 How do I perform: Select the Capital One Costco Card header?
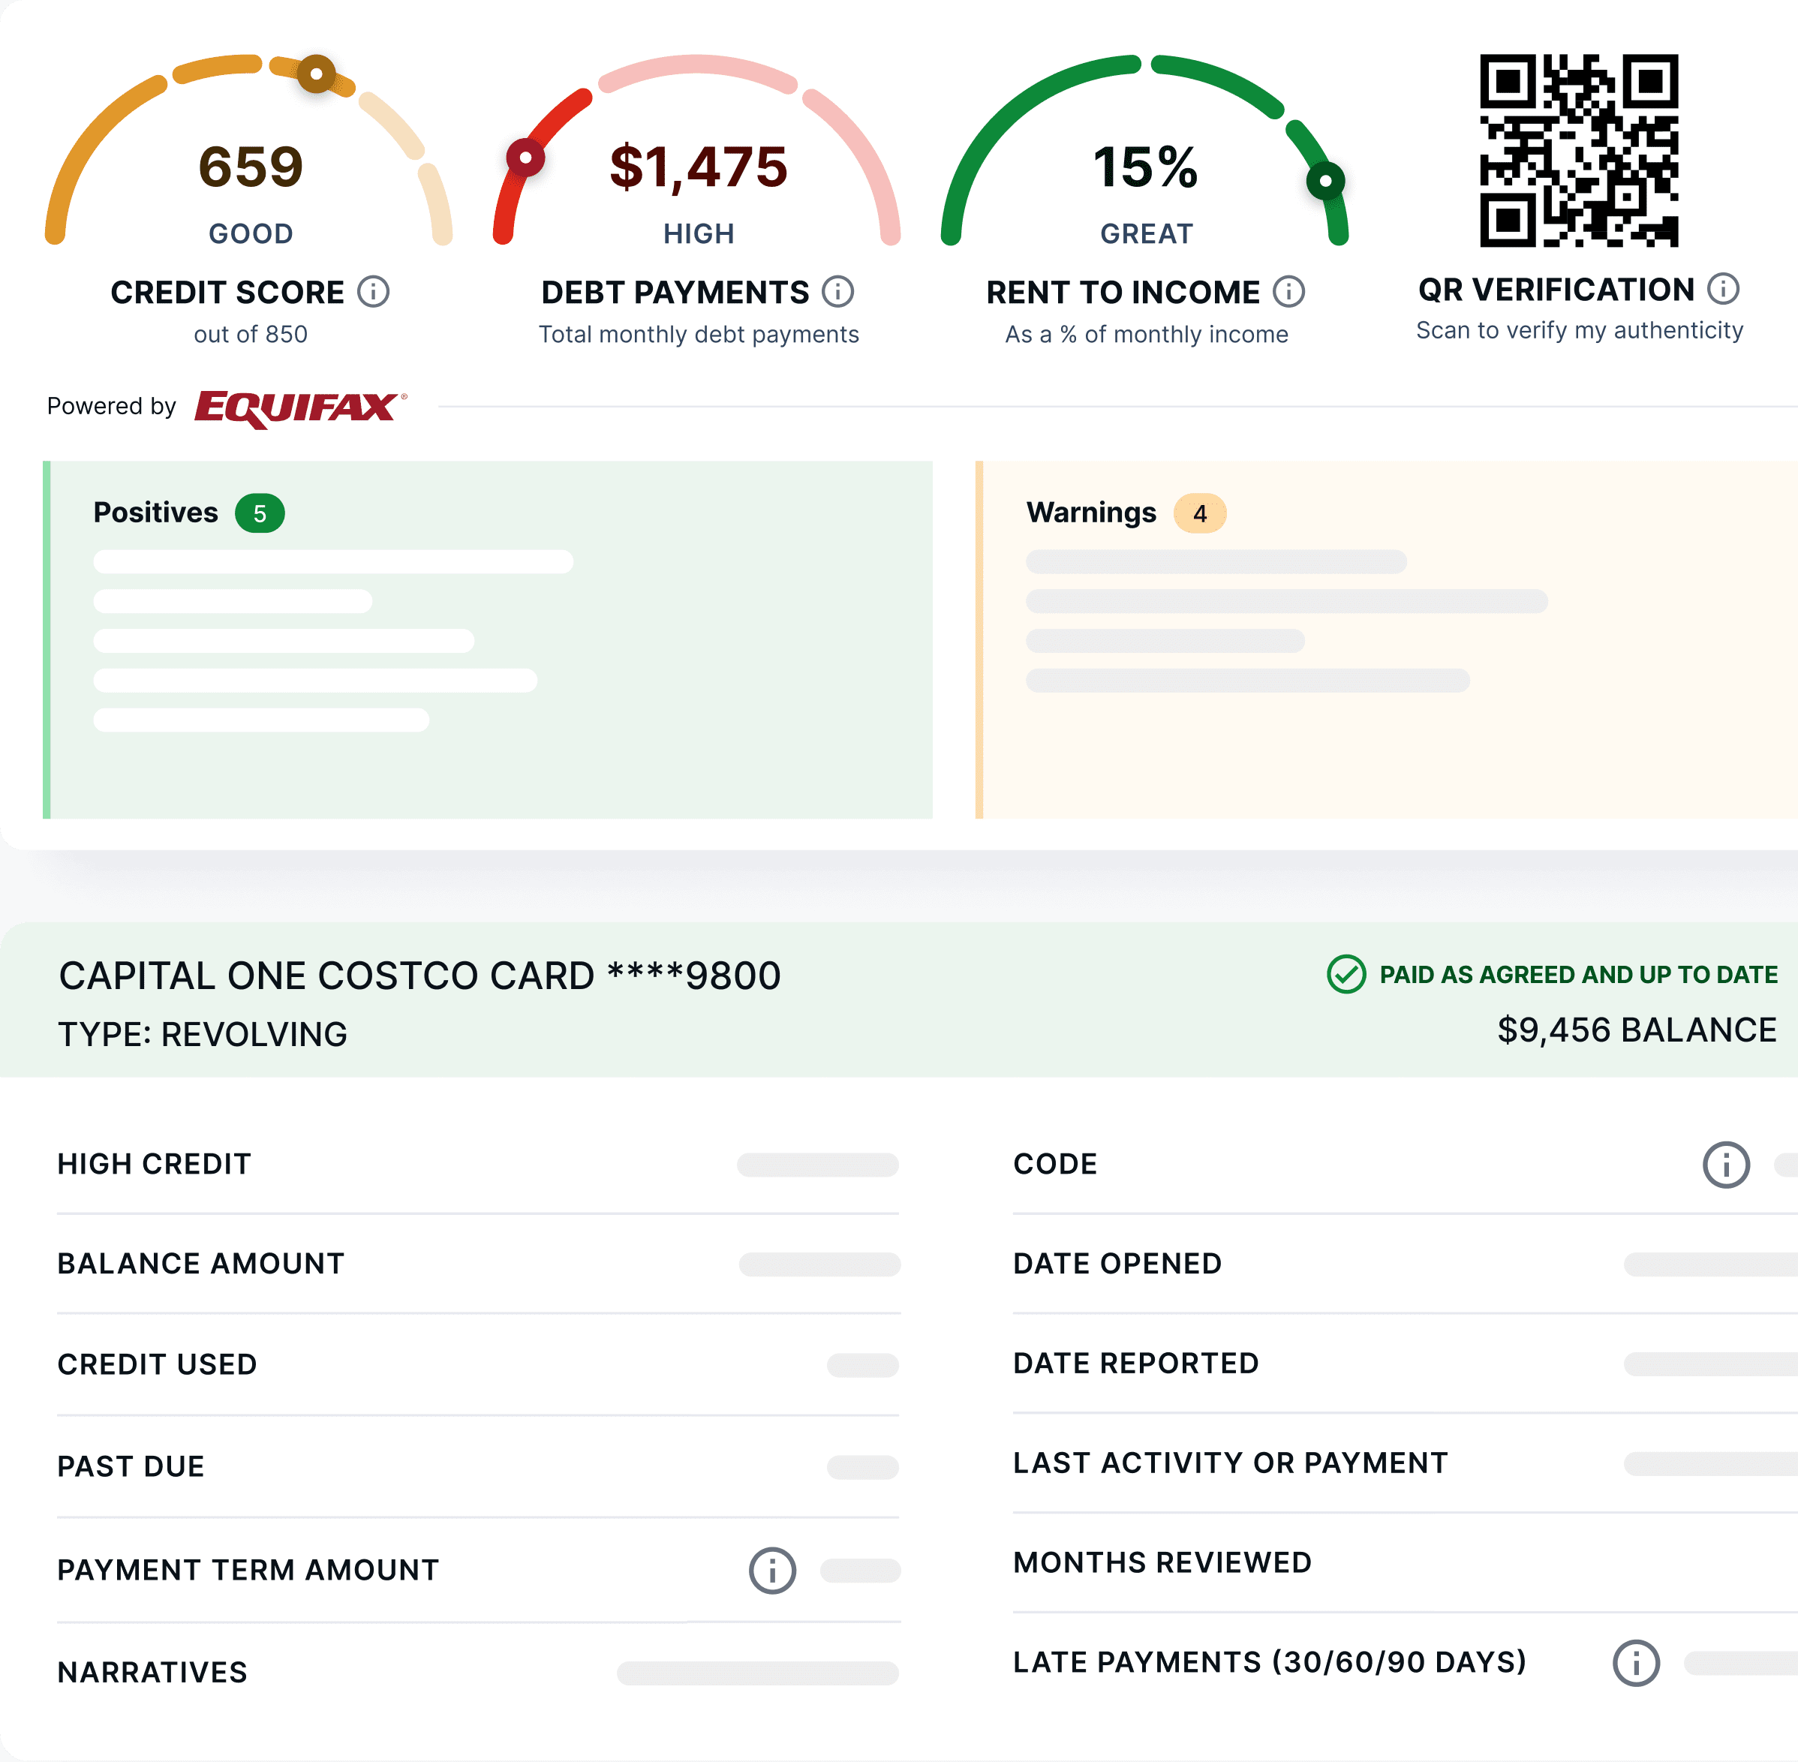coord(419,976)
